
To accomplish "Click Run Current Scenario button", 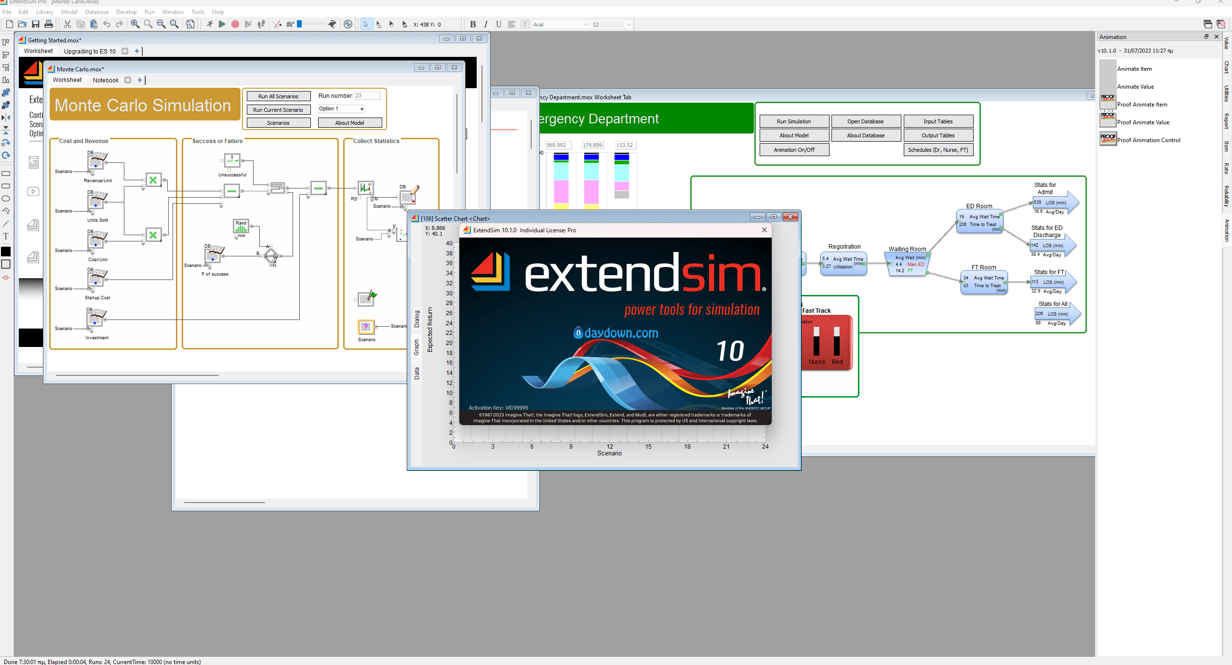I will pyautogui.click(x=278, y=110).
